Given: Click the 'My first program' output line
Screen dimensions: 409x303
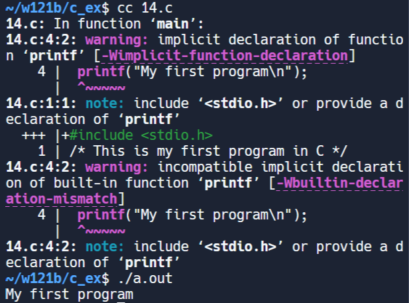Looking at the screenshot, I should [70, 294].
